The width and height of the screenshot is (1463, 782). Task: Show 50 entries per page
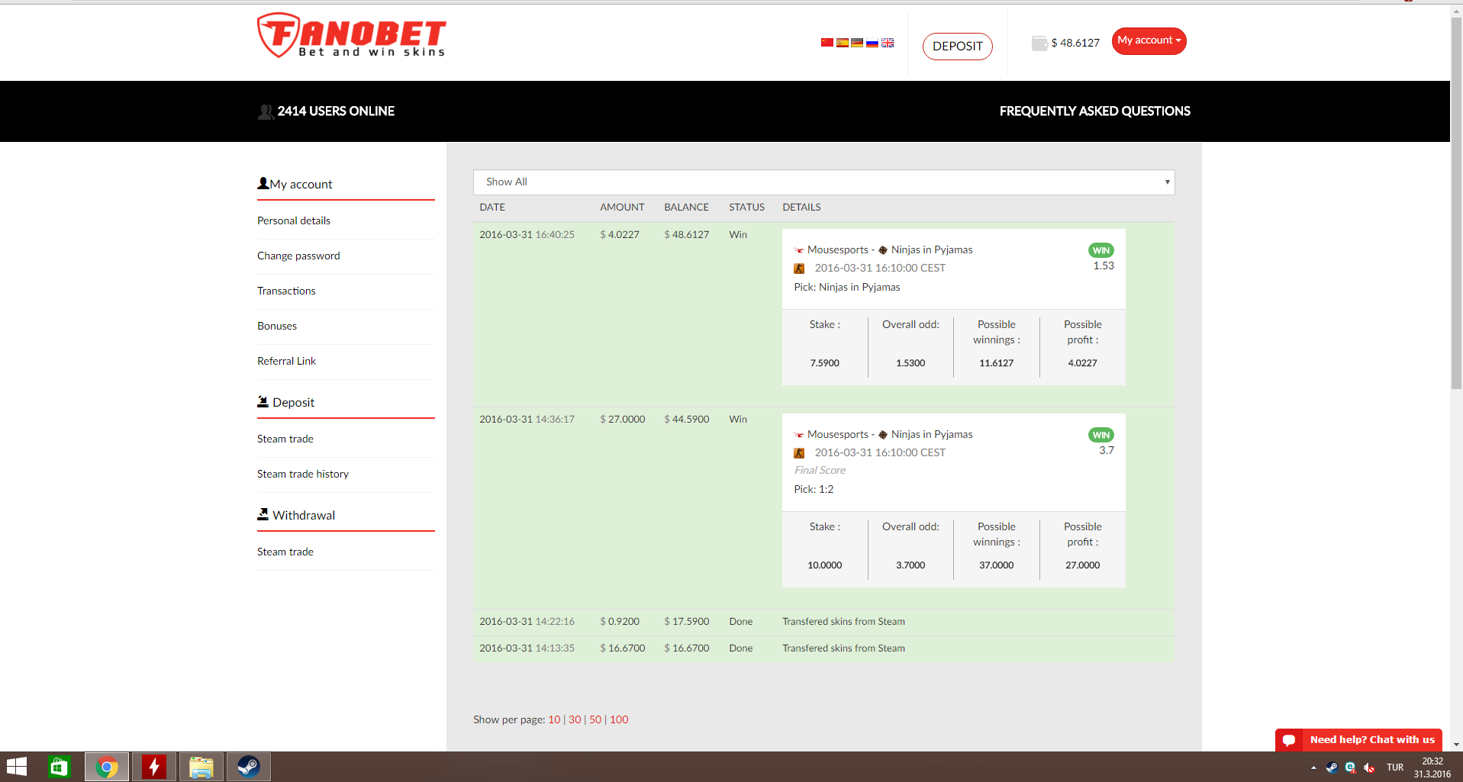(595, 719)
